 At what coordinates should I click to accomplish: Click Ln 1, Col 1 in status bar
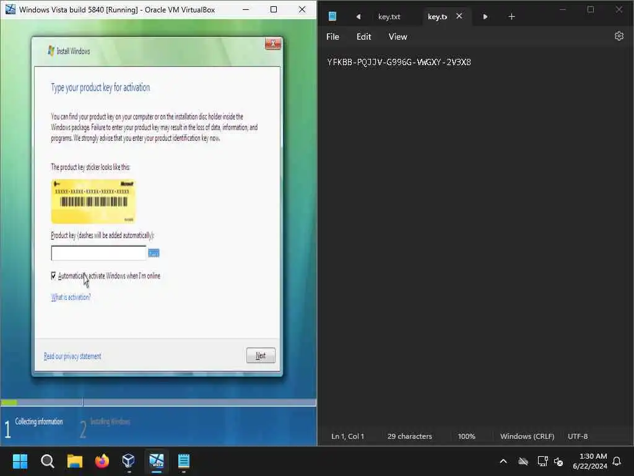coord(348,436)
